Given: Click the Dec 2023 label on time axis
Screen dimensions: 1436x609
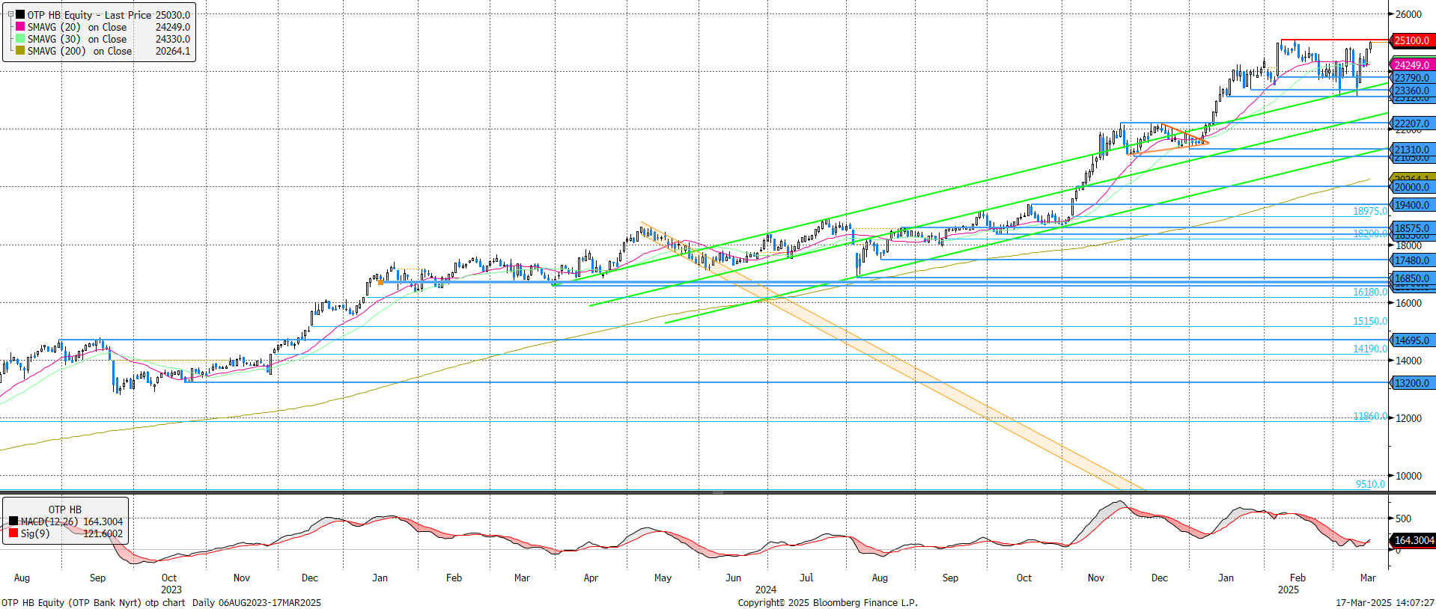Looking at the screenshot, I should click(x=310, y=578).
